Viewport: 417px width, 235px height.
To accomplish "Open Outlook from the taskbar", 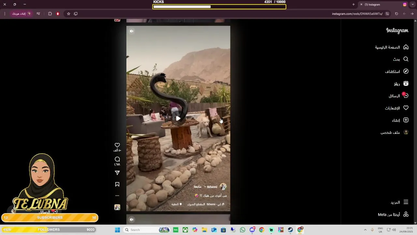I will (x=214, y=230).
